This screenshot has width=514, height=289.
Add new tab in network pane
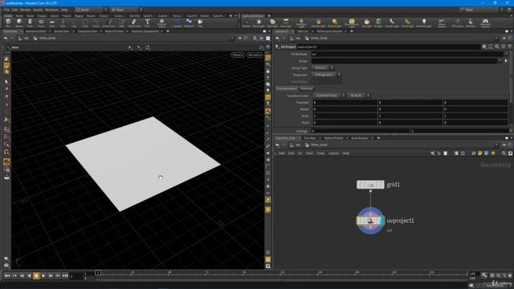point(378,138)
